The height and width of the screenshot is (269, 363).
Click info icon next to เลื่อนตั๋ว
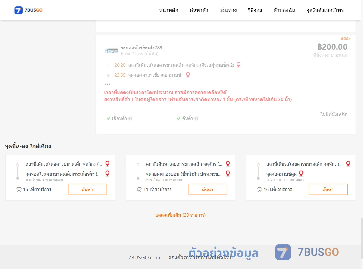click(x=130, y=118)
